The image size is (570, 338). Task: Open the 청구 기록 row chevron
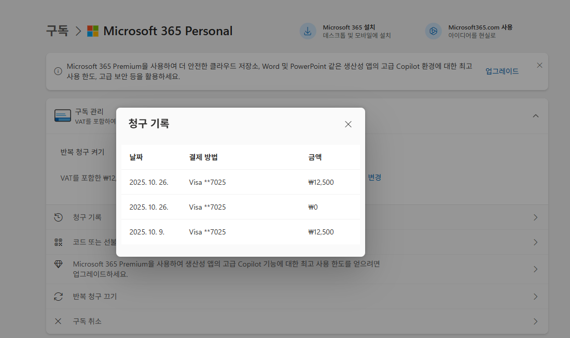pos(535,217)
